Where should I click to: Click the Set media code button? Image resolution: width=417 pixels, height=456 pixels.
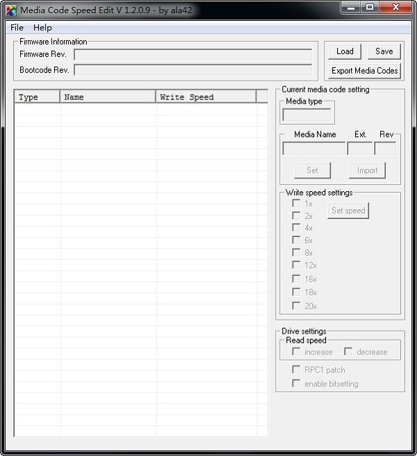(312, 170)
